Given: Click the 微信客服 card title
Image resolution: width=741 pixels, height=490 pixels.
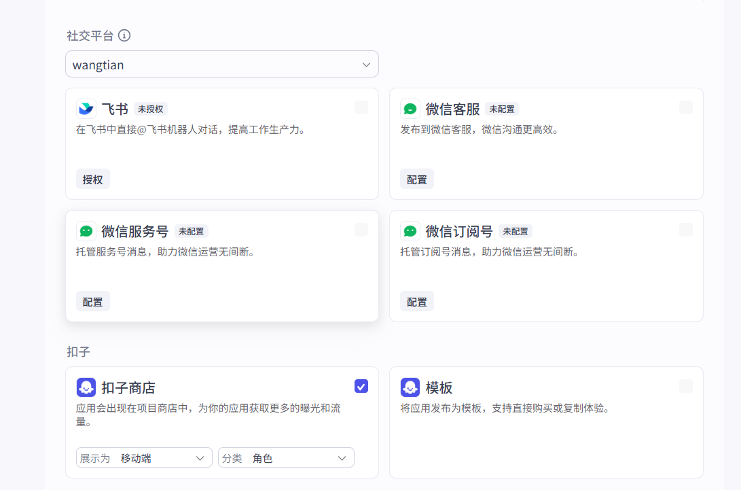Looking at the screenshot, I should pos(453,109).
